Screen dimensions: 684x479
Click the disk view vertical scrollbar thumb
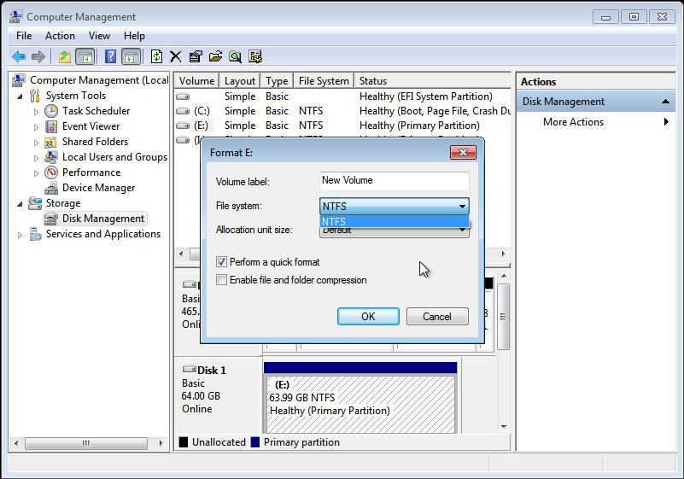click(504, 316)
